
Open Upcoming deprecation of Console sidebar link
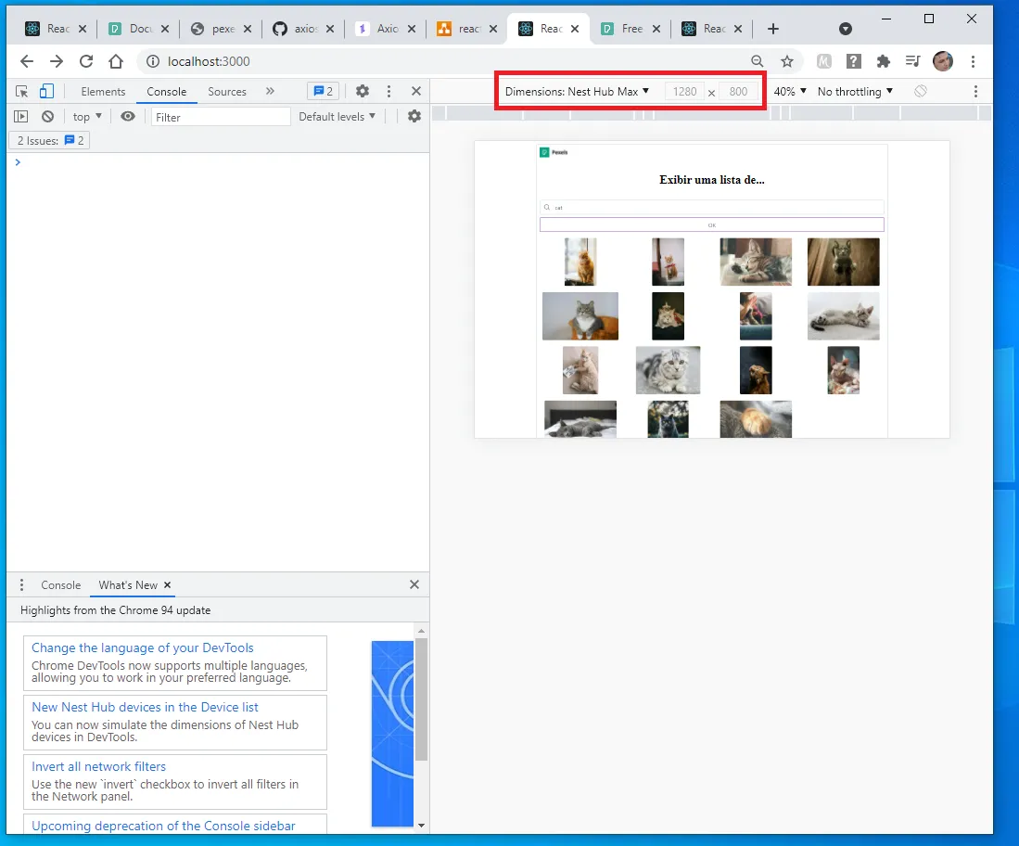[x=163, y=826]
